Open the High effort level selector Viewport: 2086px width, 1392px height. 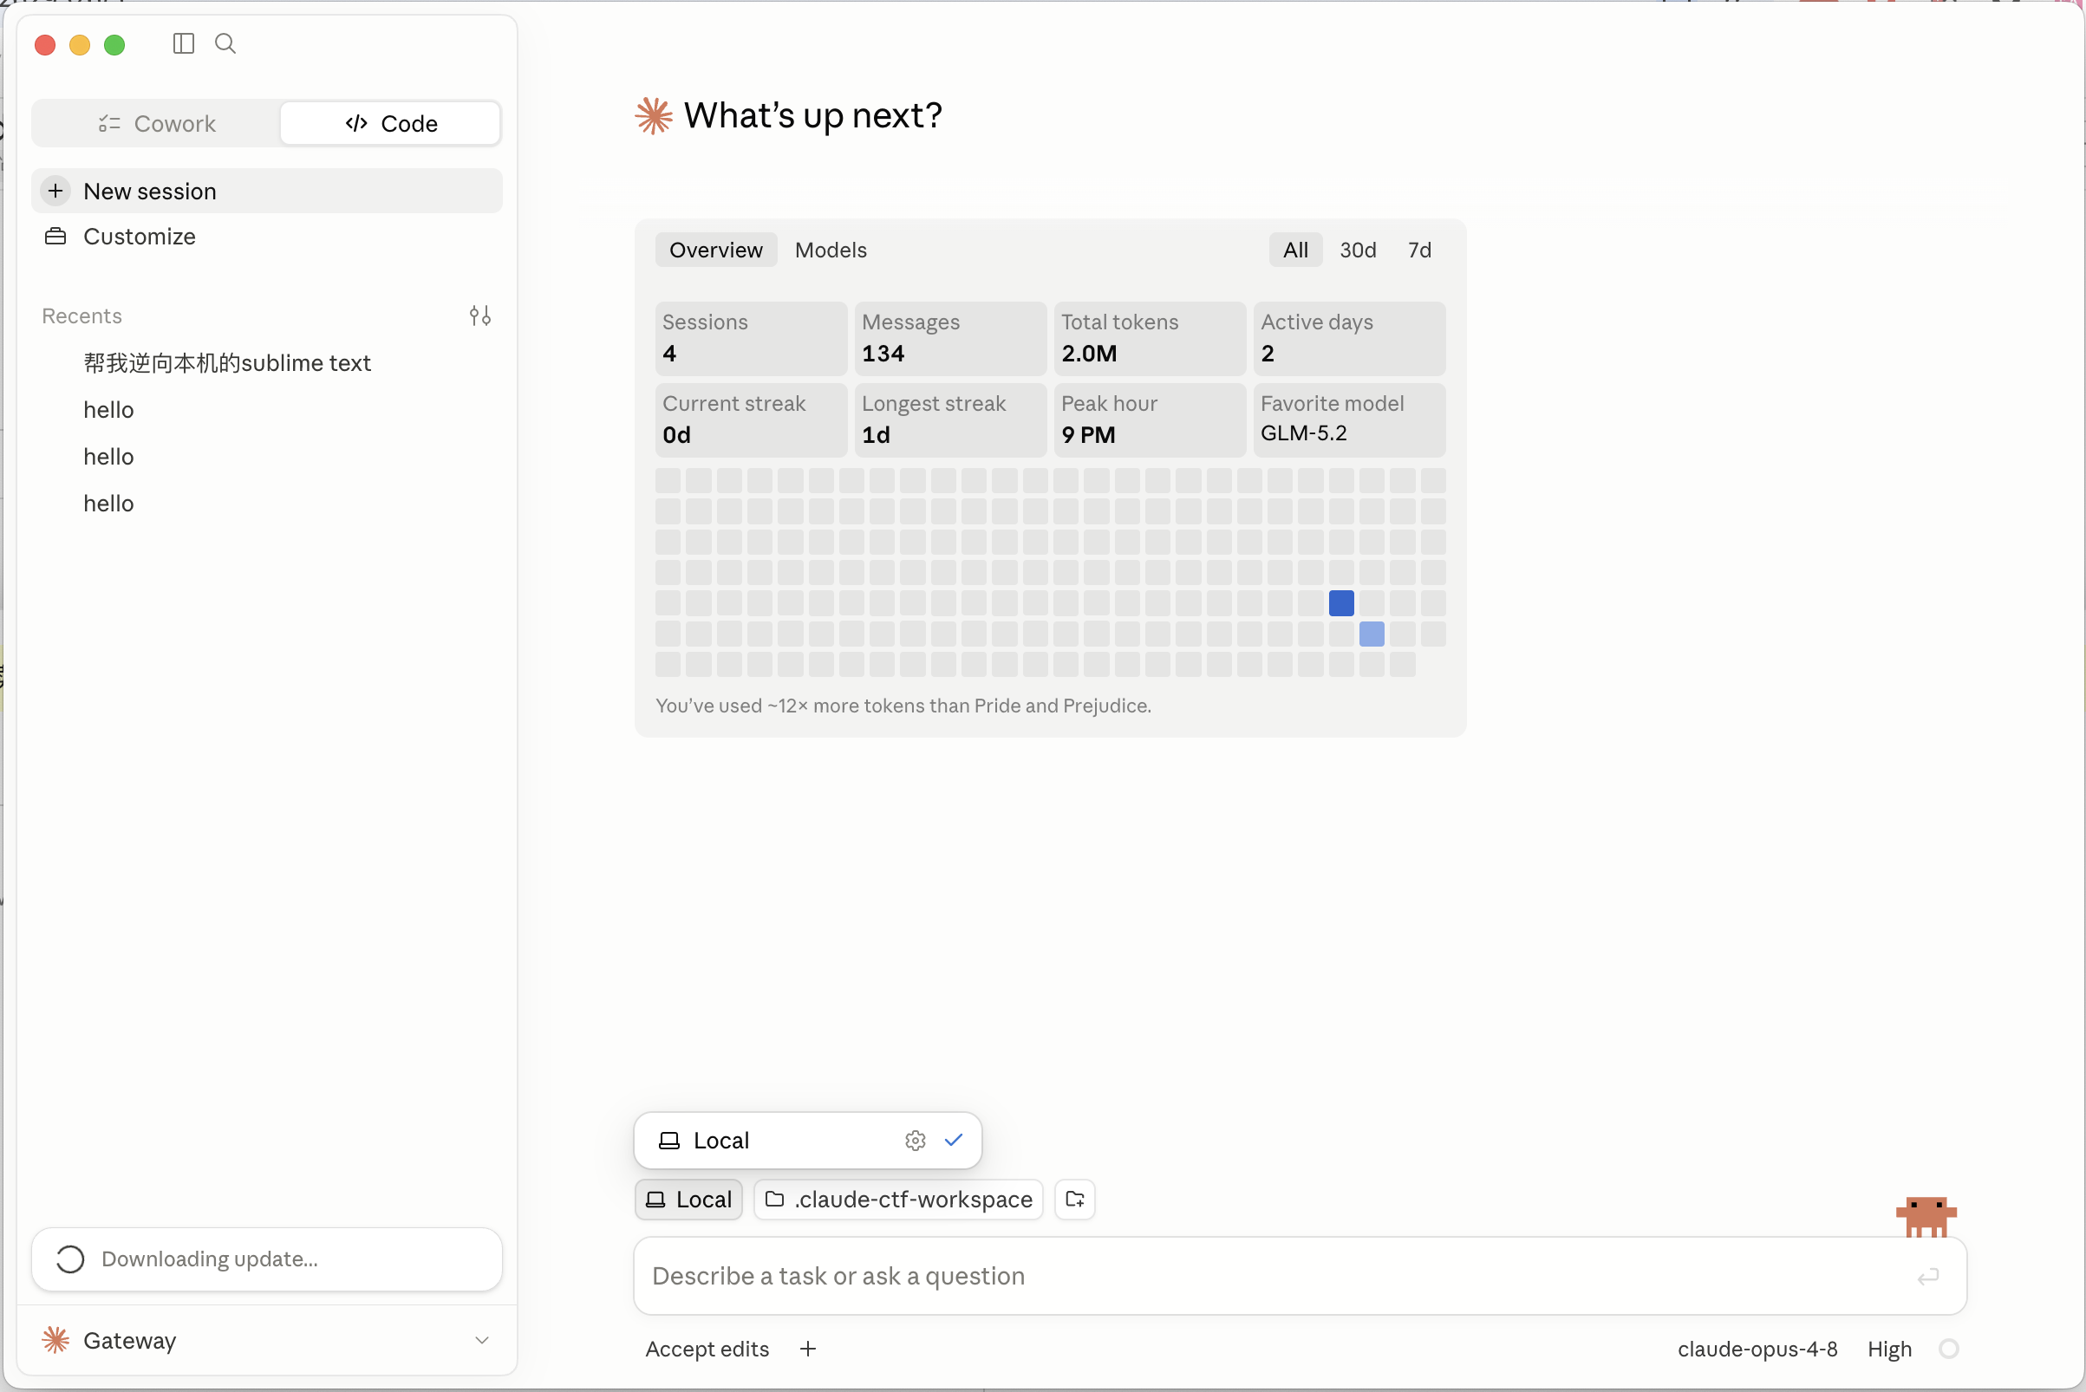(1889, 1350)
